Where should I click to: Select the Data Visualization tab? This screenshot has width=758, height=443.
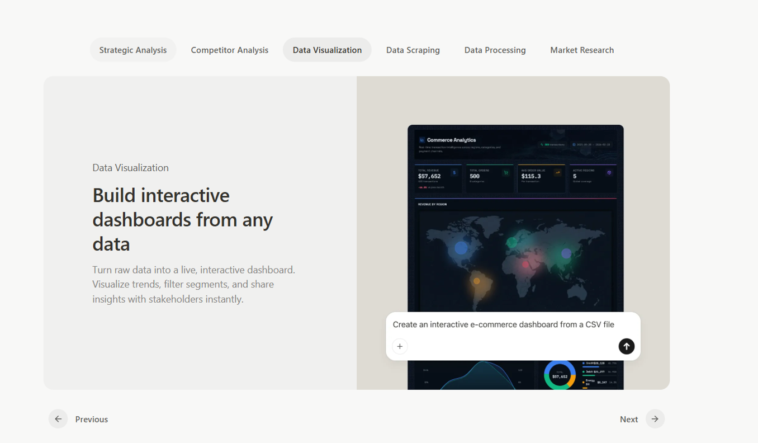point(327,50)
